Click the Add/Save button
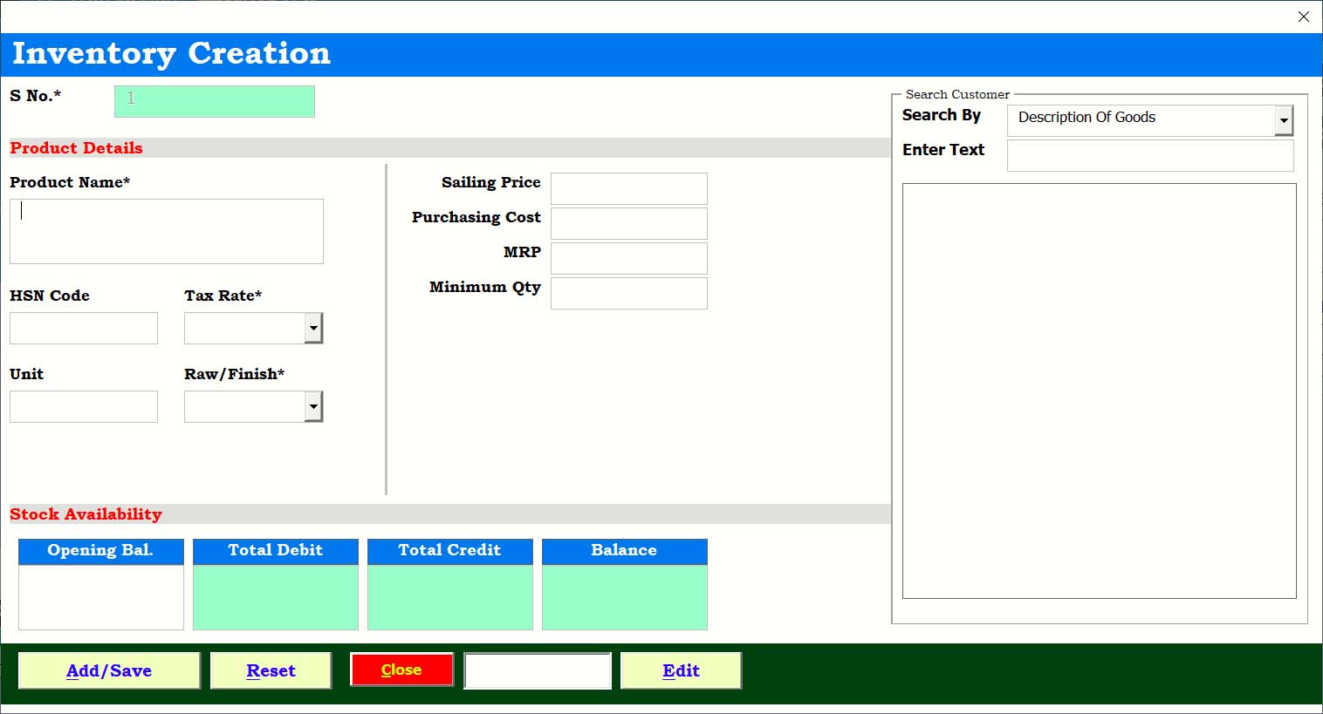Image resolution: width=1323 pixels, height=714 pixels. coord(109,670)
